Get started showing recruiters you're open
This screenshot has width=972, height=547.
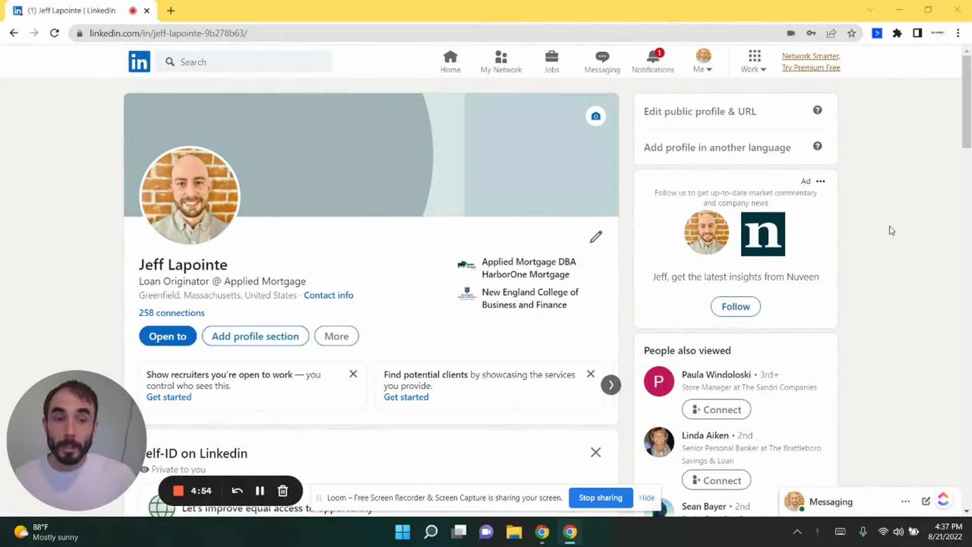[169, 397]
